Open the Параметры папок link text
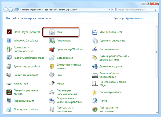 [111, 92]
